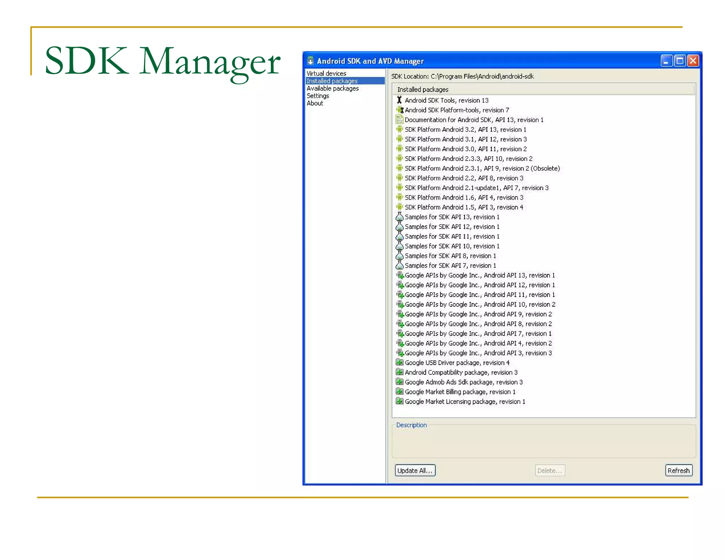Click the Delete... button
This screenshot has height=560, width=725.
pos(550,470)
